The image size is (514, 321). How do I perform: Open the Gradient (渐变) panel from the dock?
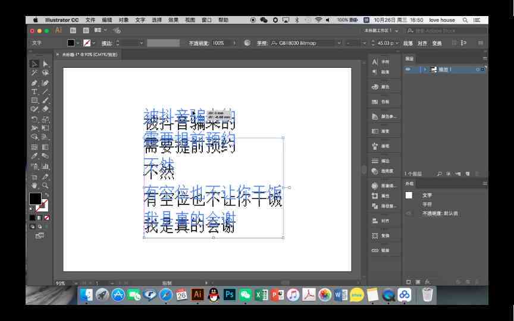coord(381,131)
